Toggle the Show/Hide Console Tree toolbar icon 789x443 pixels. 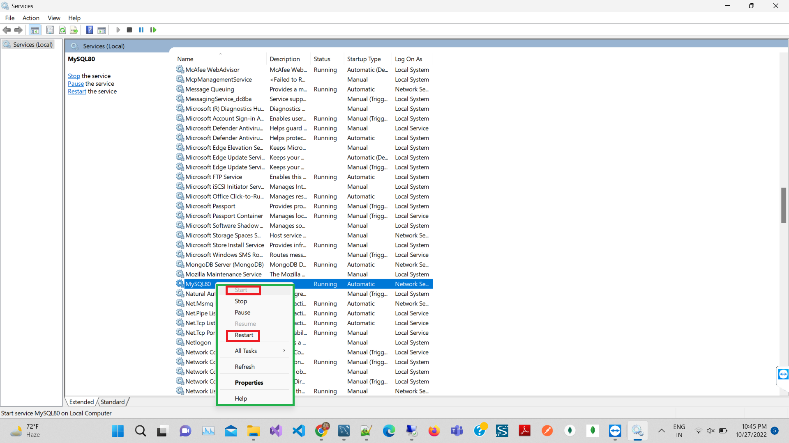tap(35, 30)
